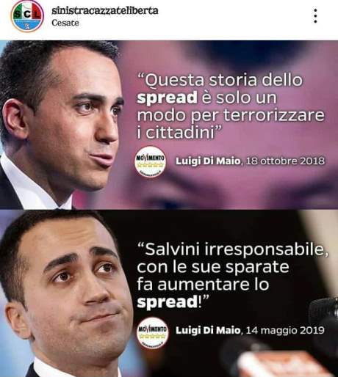
Task: Click the bottom photo of the man's face
Action: point(65,293)
